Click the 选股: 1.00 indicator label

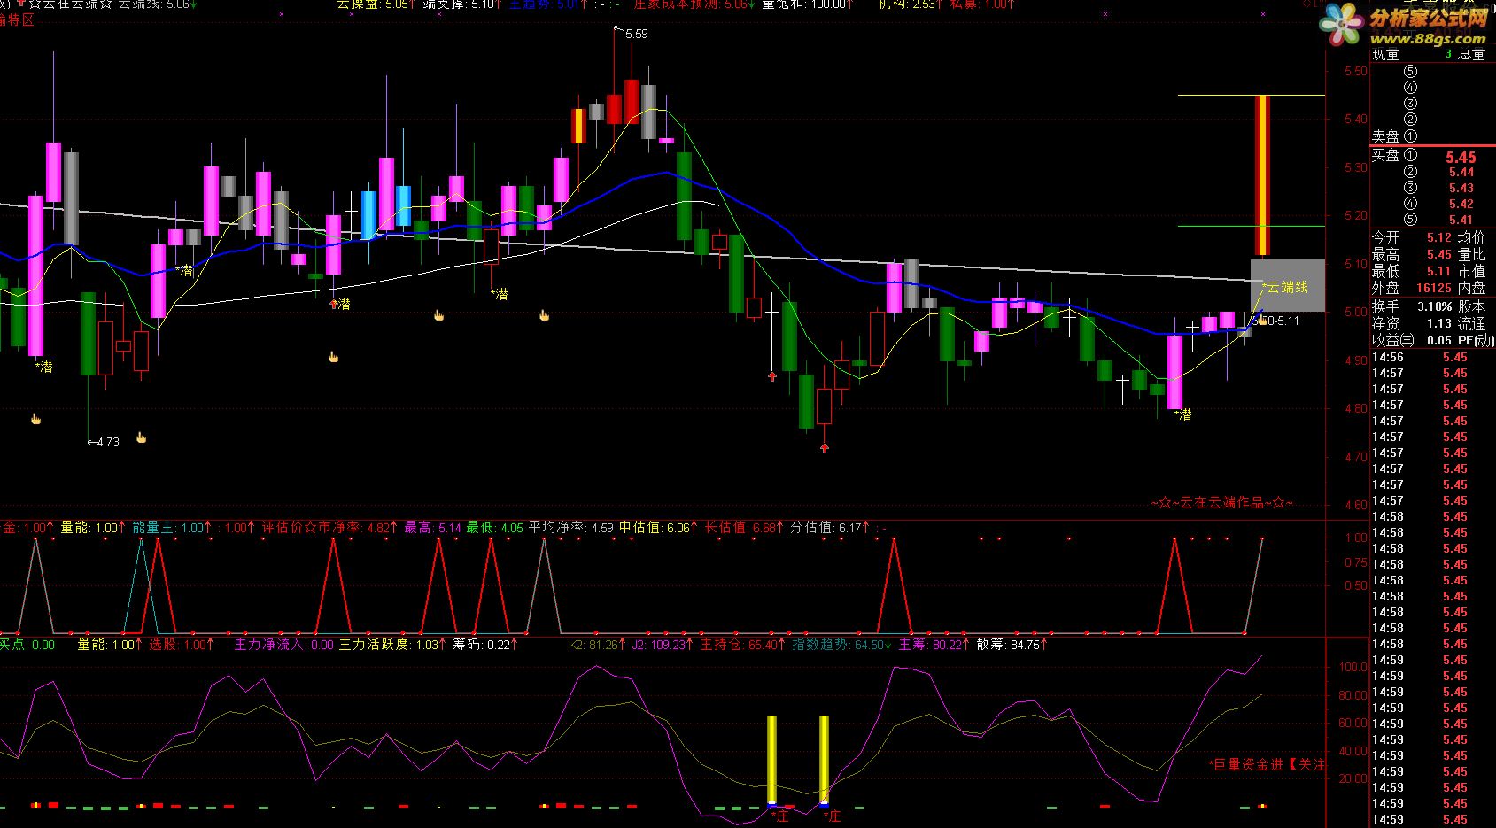click(x=182, y=645)
